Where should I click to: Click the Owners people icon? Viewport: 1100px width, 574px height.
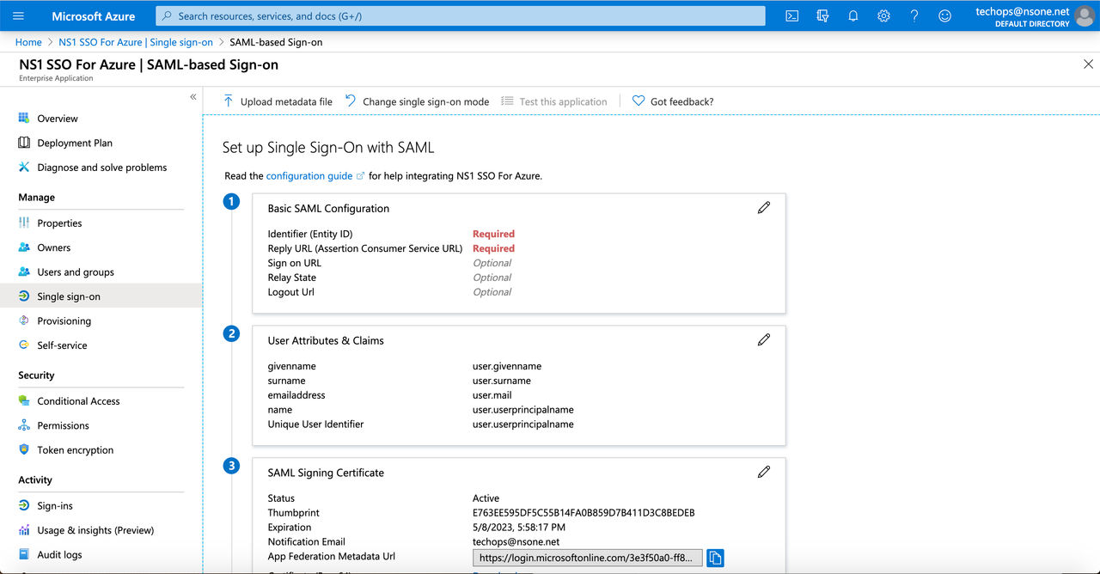point(24,247)
